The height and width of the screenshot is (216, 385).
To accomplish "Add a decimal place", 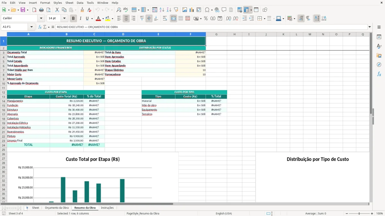I will [228, 19].
